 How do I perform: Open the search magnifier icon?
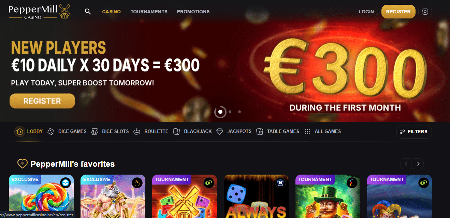pyautogui.click(x=88, y=12)
